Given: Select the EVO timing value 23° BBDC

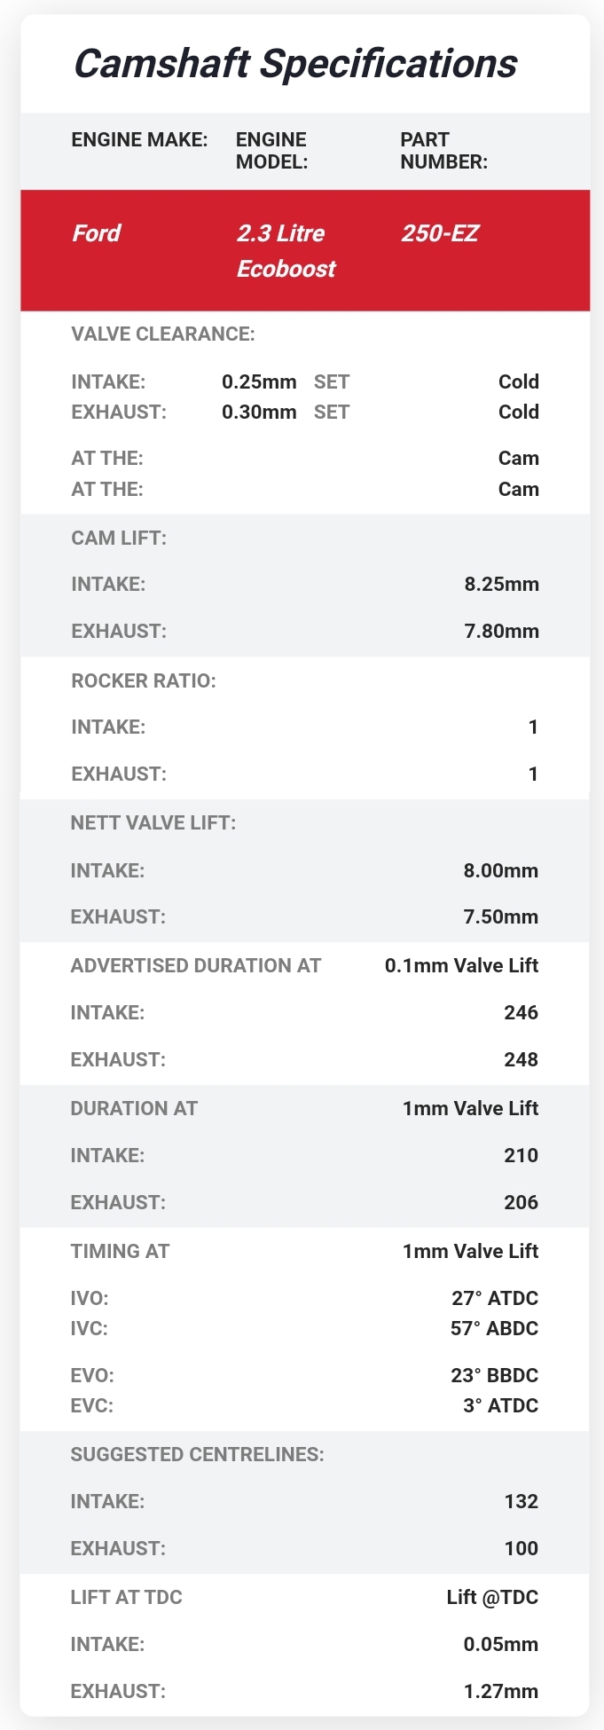Looking at the screenshot, I should tap(494, 1375).
